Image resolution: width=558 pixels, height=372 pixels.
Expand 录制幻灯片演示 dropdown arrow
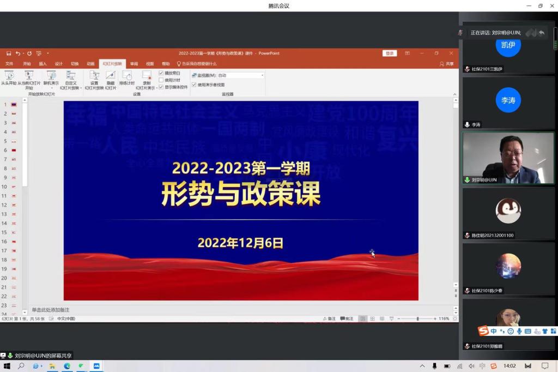[x=156, y=88]
